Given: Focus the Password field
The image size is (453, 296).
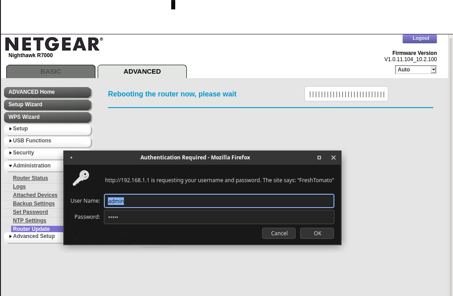Looking at the screenshot, I should click(219, 217).
